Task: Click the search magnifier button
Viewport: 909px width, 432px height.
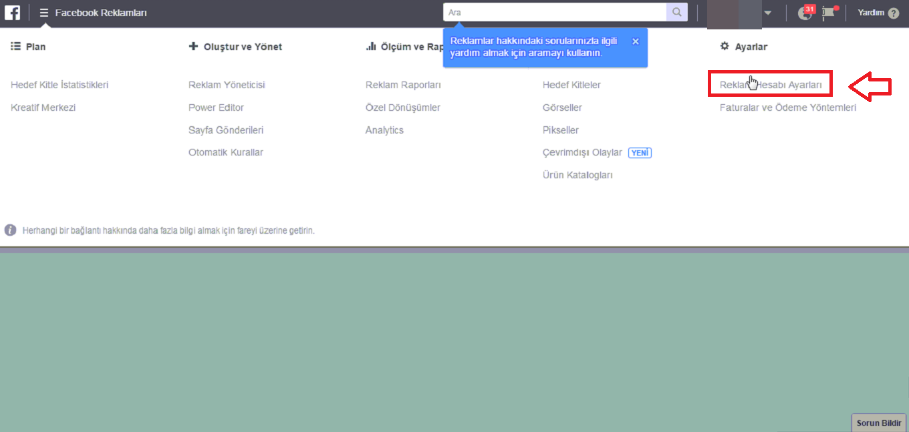Action: [676, 12]
